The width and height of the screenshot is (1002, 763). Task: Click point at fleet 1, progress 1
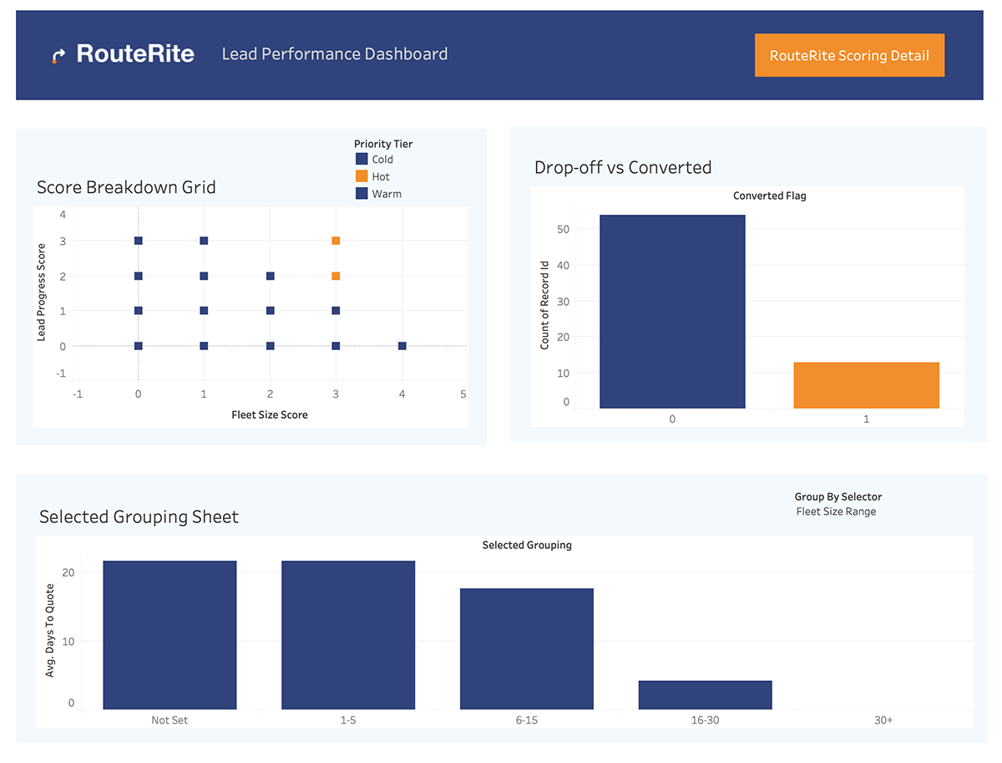point(204,311)
